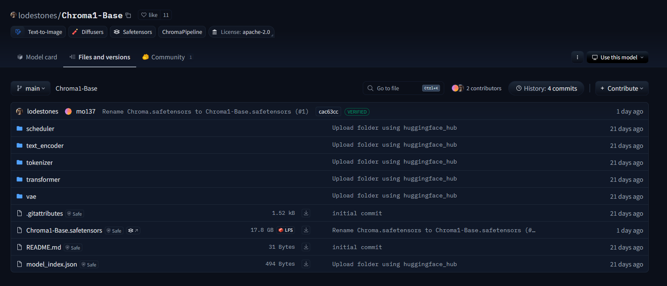Screen dimensions: 667x286
Task: Open commit hash cac63cc
Action: pyautogui.click(x=328, y=112)
